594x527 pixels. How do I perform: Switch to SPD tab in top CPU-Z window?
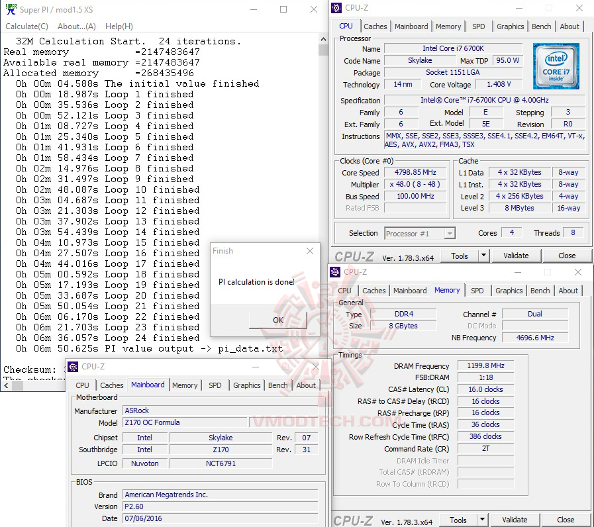(479, 26)
